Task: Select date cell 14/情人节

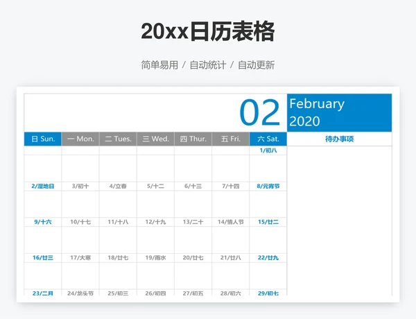Action: point(231,222)
